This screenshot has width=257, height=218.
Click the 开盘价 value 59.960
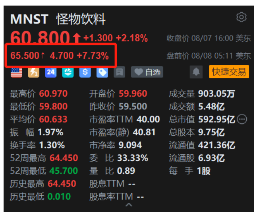tap(133, 93)
